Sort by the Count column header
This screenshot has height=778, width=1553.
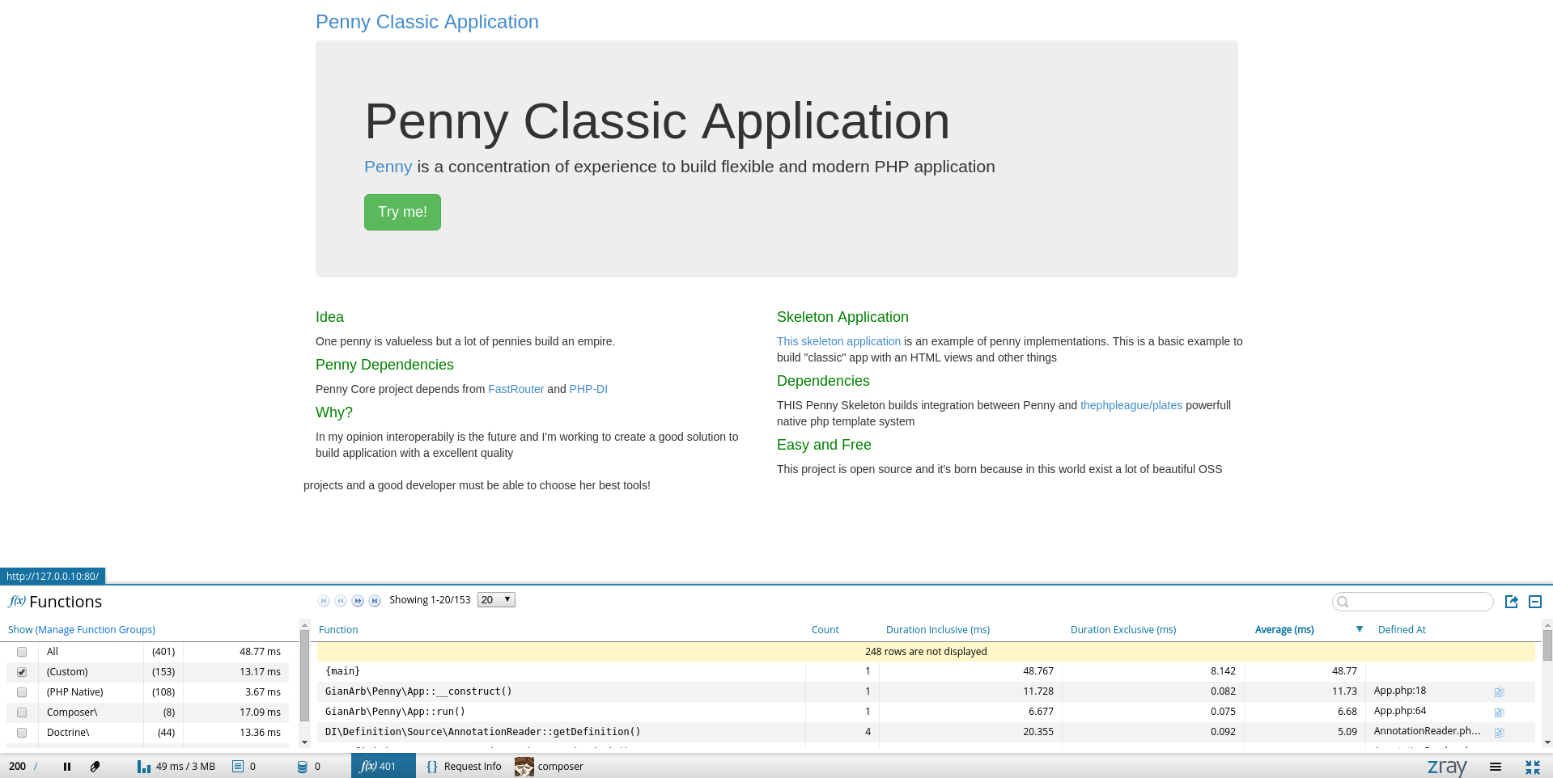point(825,630)
